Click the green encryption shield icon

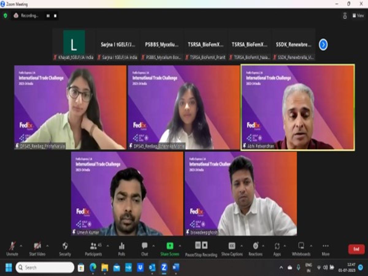pos(5,16)
